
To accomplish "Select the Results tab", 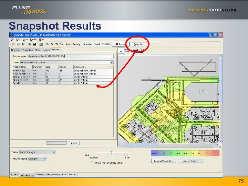I will tap(55, 50).
